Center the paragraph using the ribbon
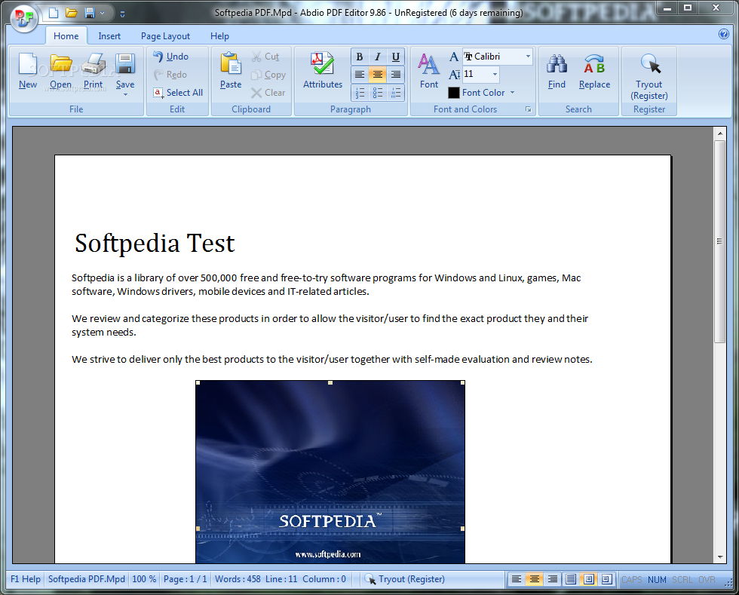Screen dimensions: 739x595 pos(378,75)
